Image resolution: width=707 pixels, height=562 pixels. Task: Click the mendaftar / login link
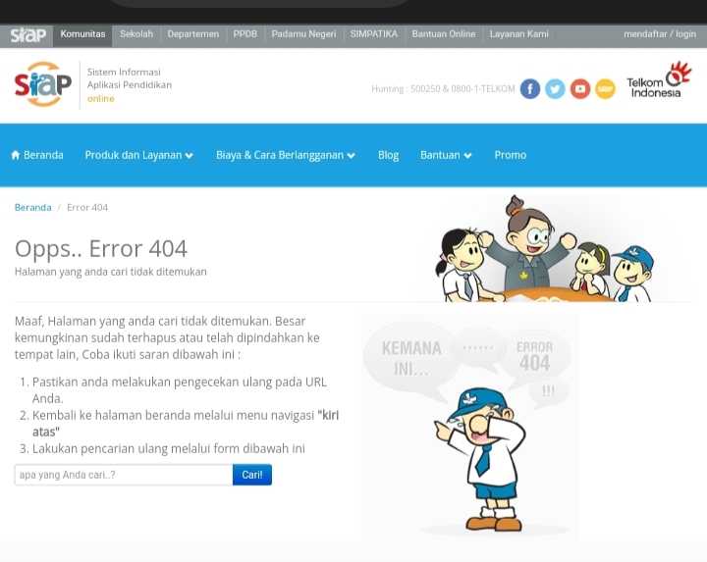coord(659,34)
